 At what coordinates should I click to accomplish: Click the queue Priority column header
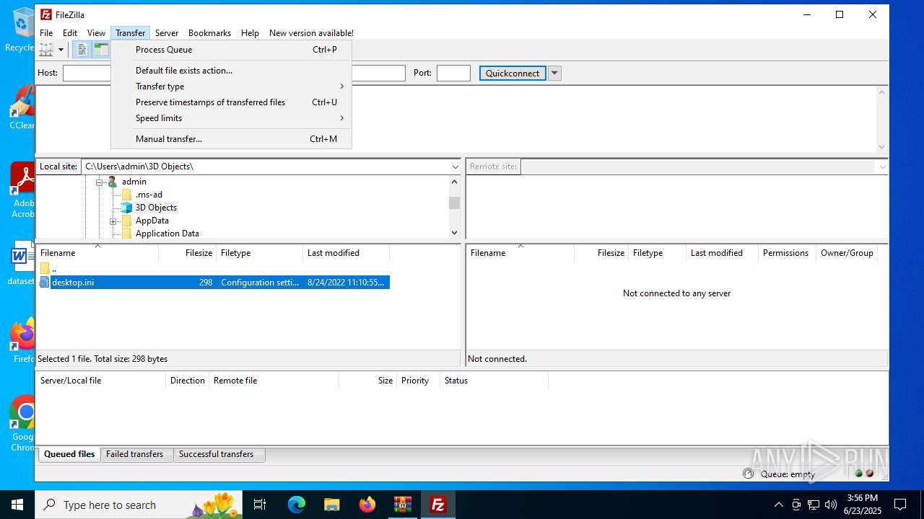point(418,381)
